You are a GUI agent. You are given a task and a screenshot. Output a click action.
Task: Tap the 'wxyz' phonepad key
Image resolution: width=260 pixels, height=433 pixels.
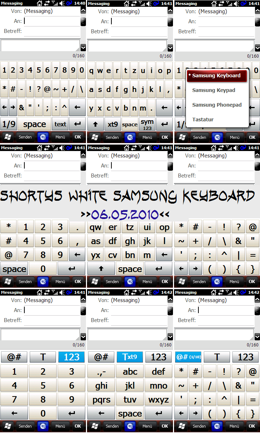point(159,399)
